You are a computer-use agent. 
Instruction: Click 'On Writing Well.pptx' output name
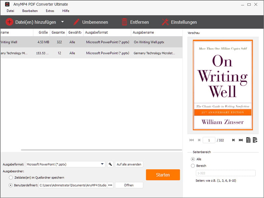[149, 42]
